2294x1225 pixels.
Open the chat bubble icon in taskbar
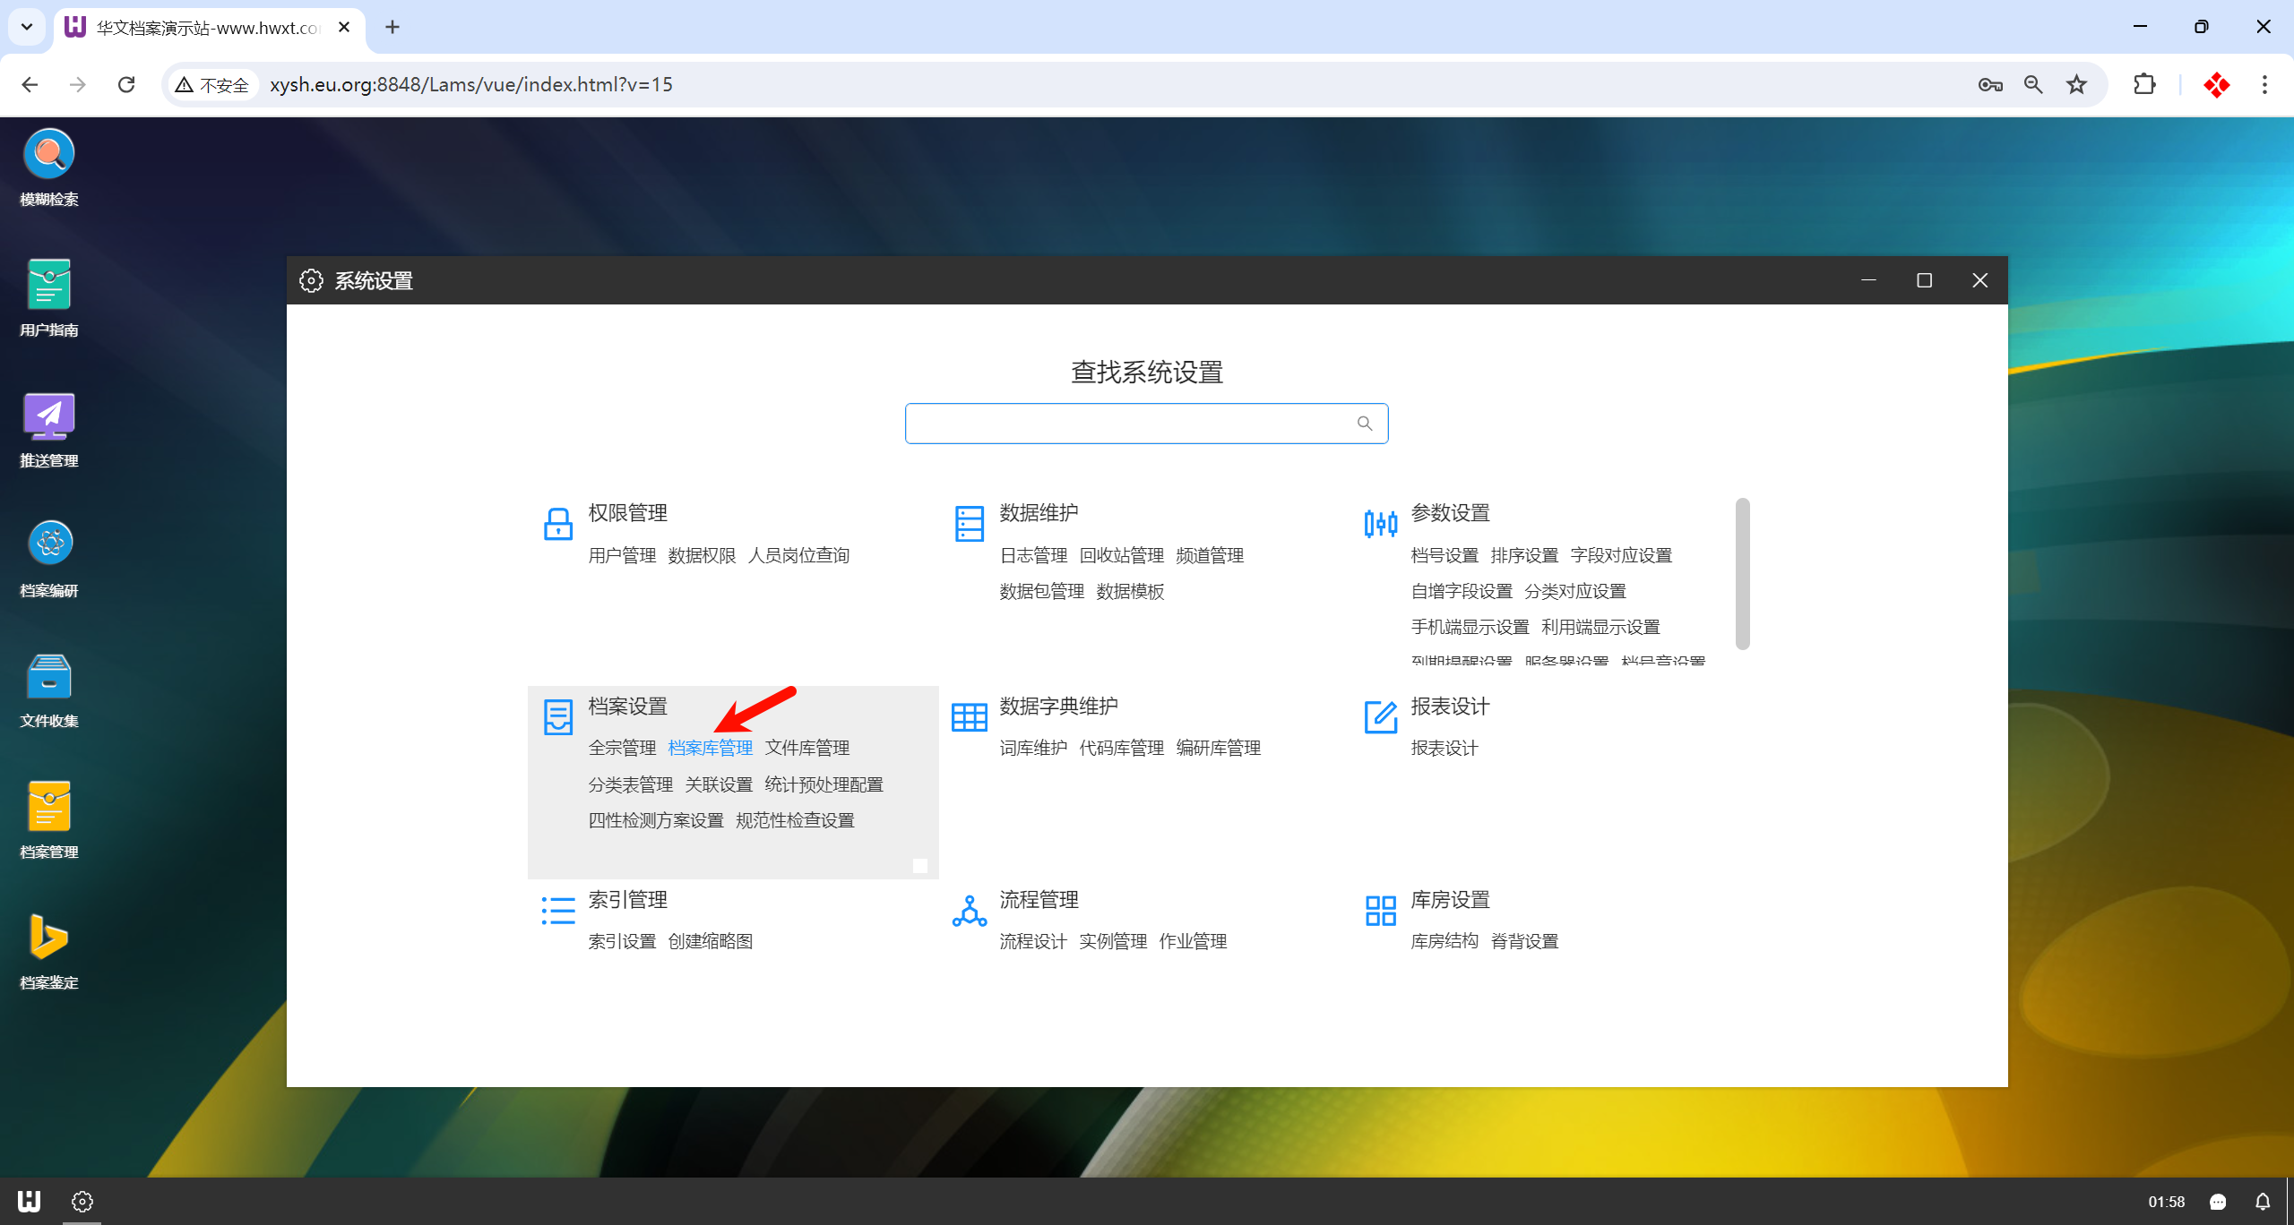(x=2218, y=1202)
